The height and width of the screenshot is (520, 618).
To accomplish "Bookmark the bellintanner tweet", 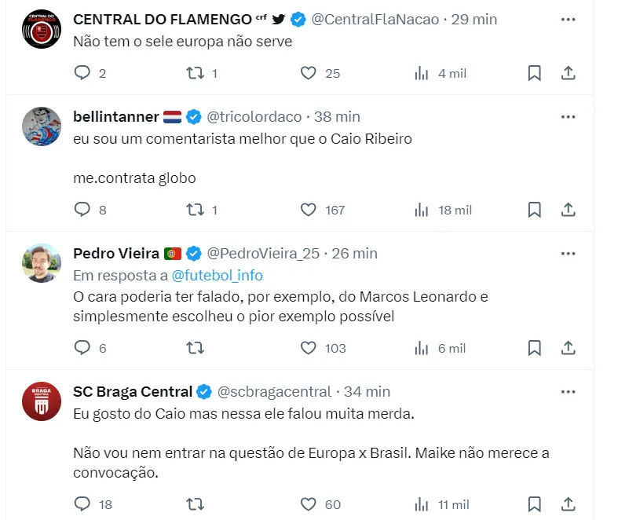I will [x=534, y=210].
